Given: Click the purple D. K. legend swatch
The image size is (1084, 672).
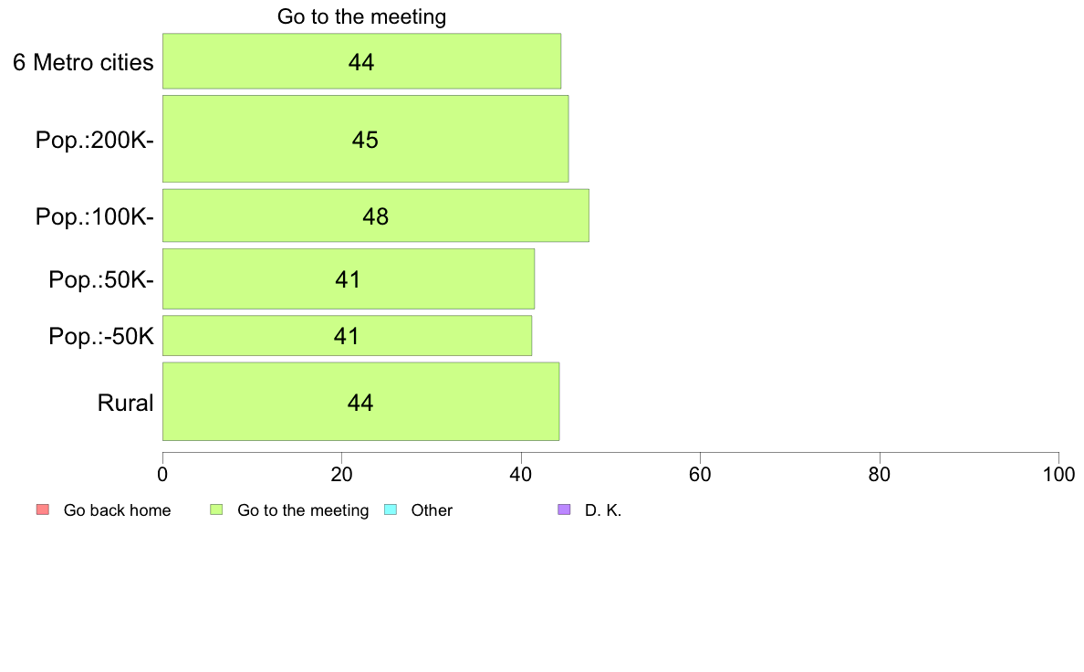Looking at the screenshot, I should point(564,509).
